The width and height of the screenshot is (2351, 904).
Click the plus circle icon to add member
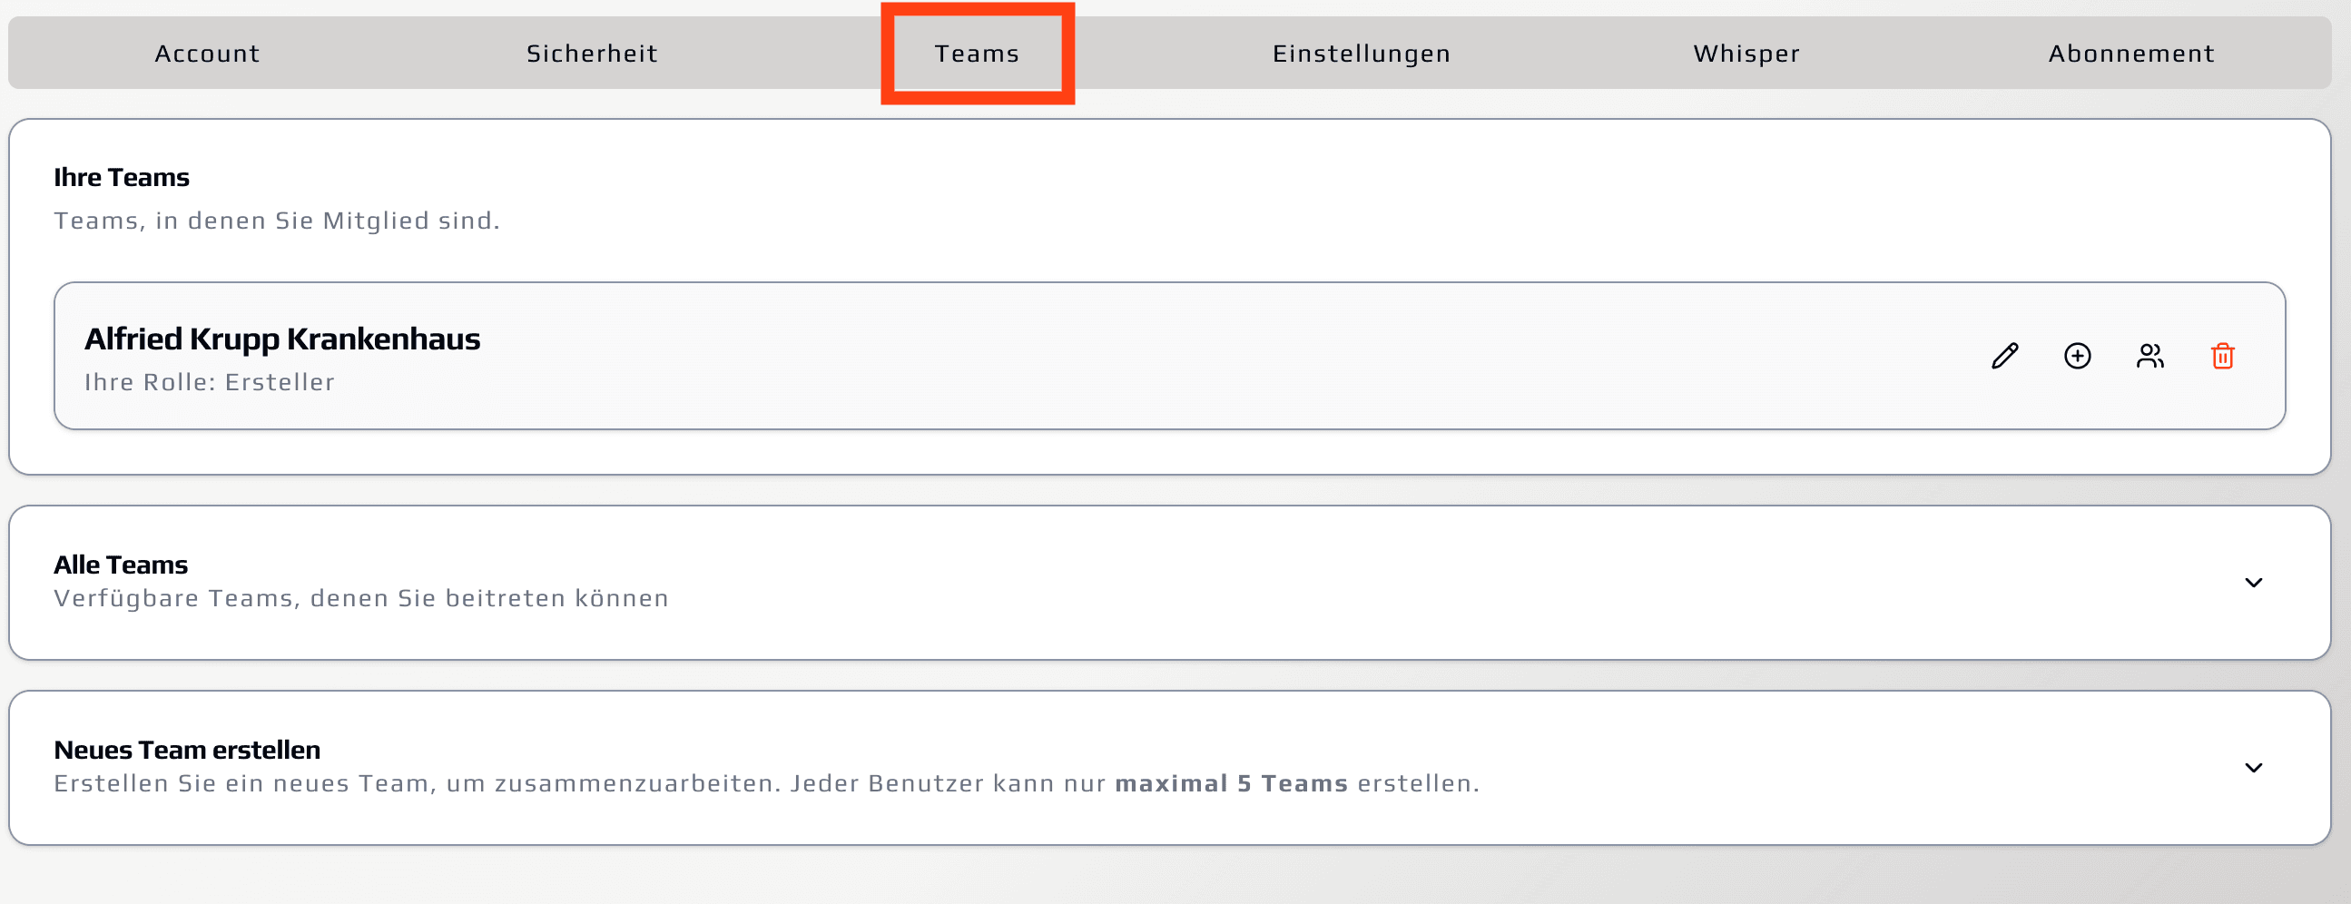(x=2077, y=356)
